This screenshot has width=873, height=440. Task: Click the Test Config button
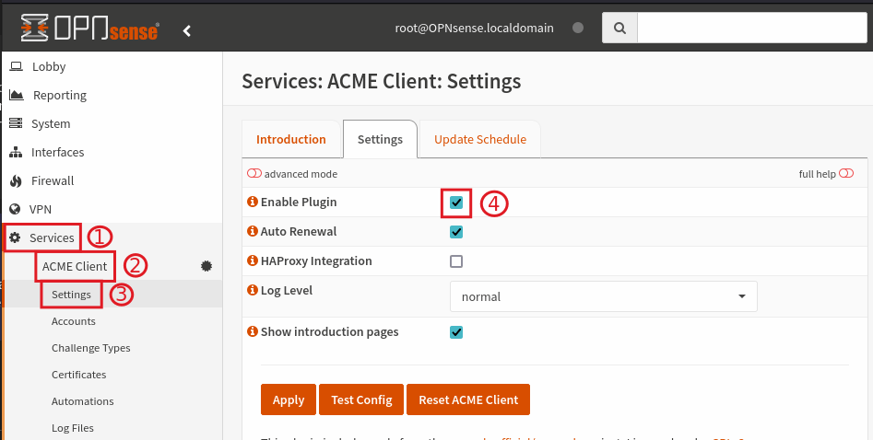click(x=361, y=399)
